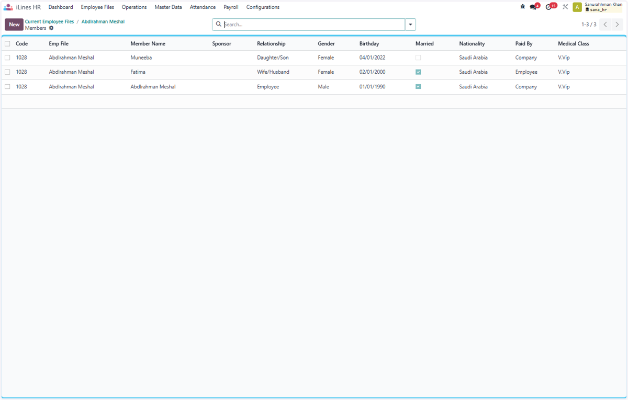Go to the next page arrow

618,25
